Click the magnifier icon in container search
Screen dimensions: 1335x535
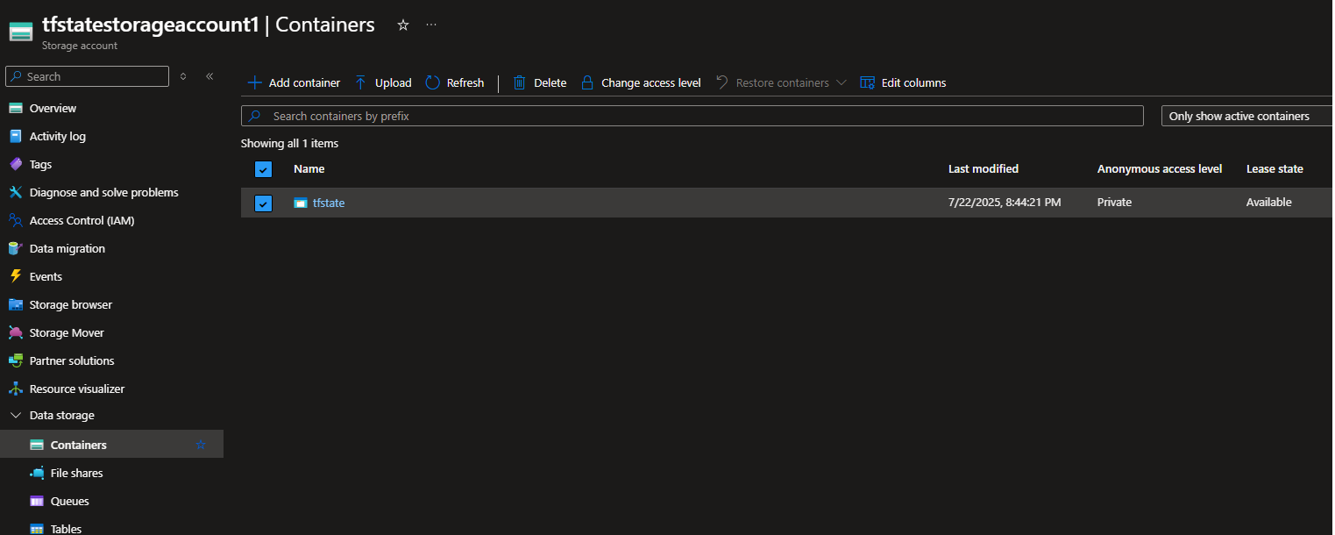click(254, 116)
